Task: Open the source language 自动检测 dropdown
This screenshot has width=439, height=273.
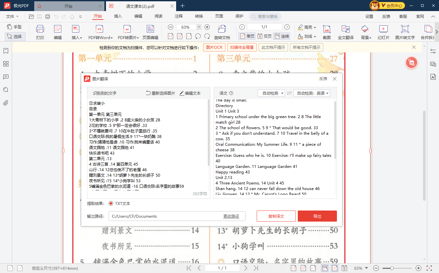Action: 271,93
